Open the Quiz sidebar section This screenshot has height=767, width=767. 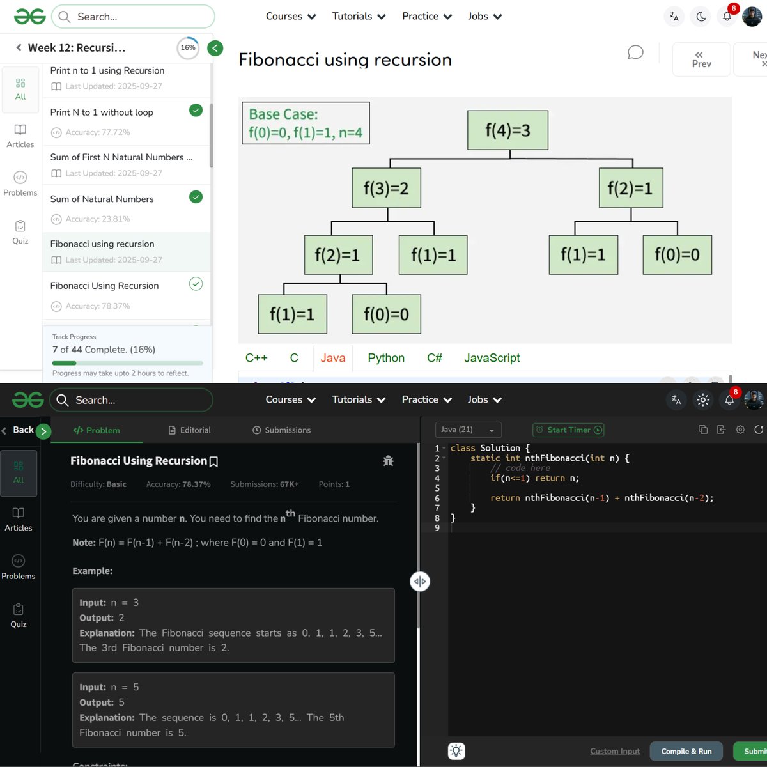[x=18, y=615]
